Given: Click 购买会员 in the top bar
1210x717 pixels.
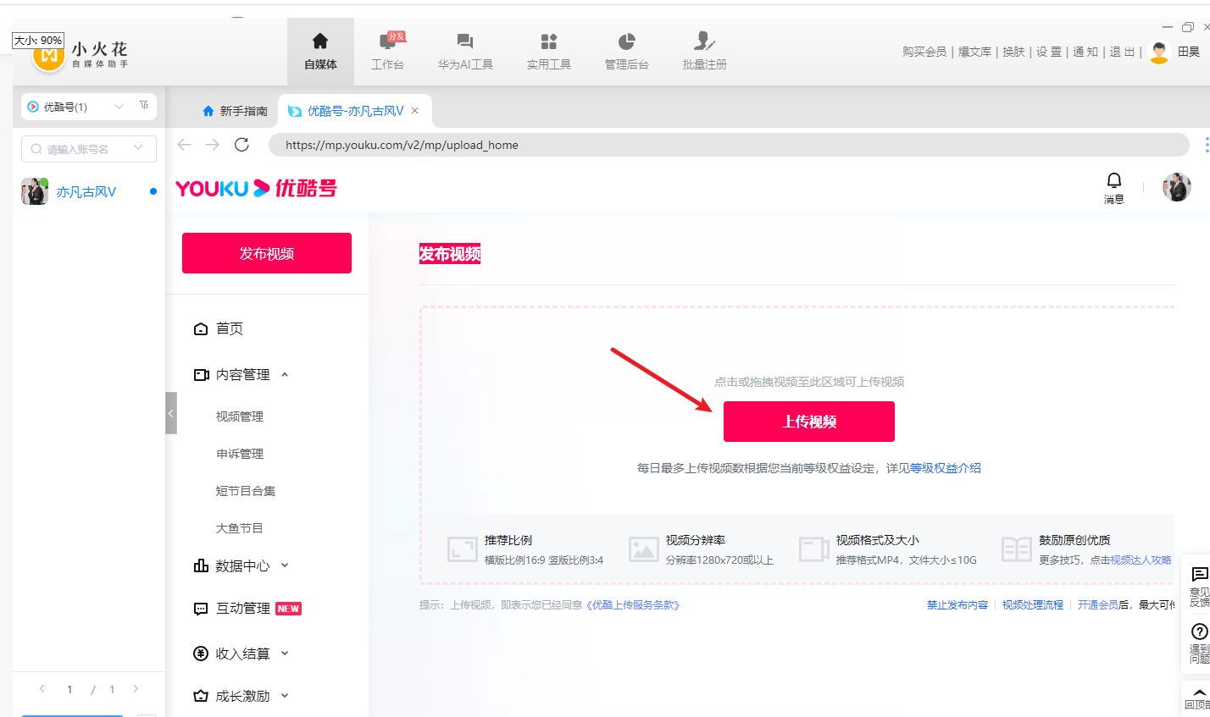Looking at the screenshot, I should coord(924,52).
